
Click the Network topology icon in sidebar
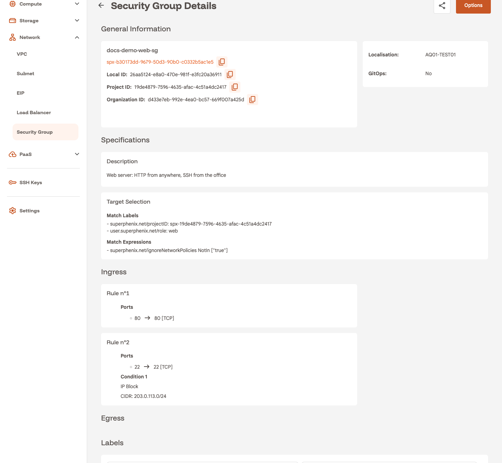(13, 37)
